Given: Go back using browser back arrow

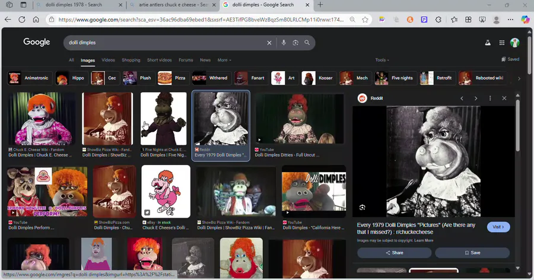Looking at the screenshot, I should [x=8, y=20].
